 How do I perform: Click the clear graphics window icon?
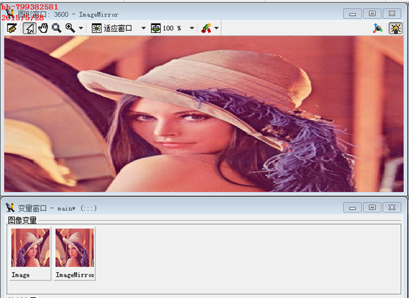pos(12,28)
